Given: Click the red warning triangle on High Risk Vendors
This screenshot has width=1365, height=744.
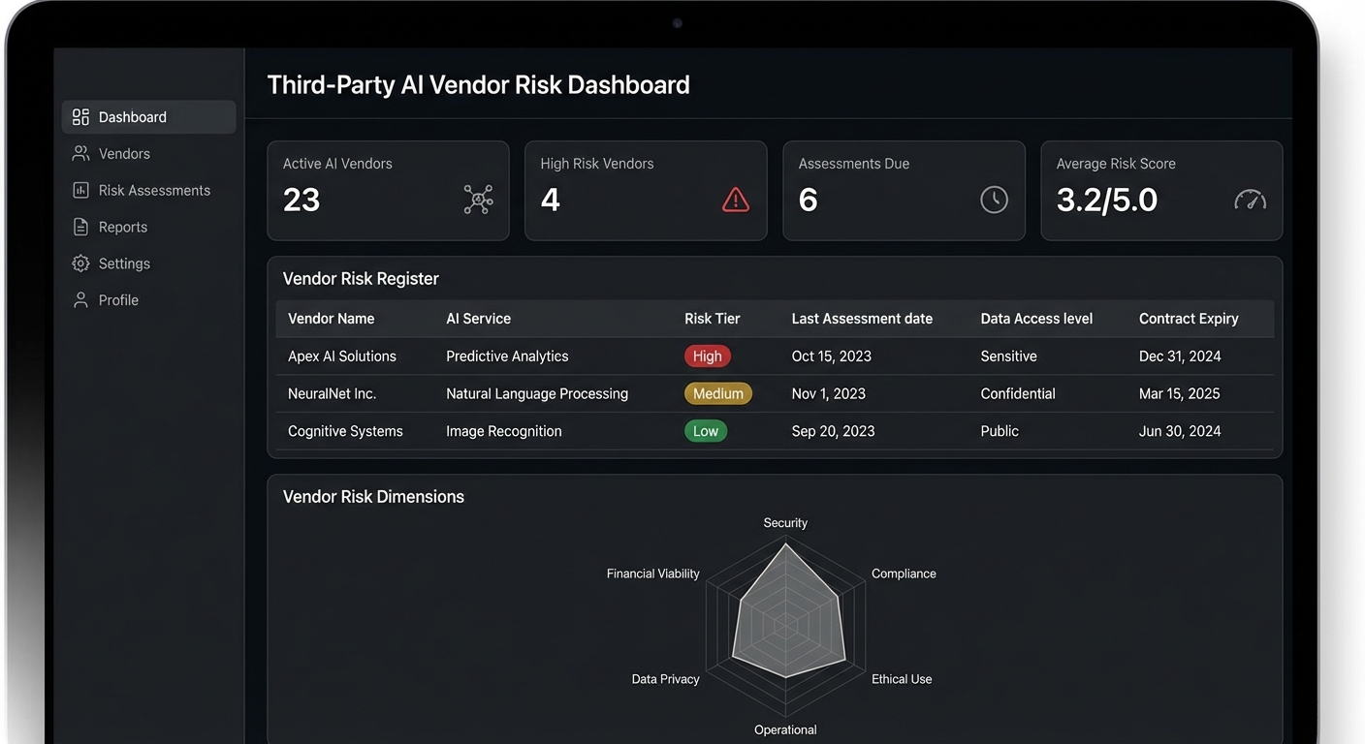Looking at the screenshot, I should click(x=736, y=200).
